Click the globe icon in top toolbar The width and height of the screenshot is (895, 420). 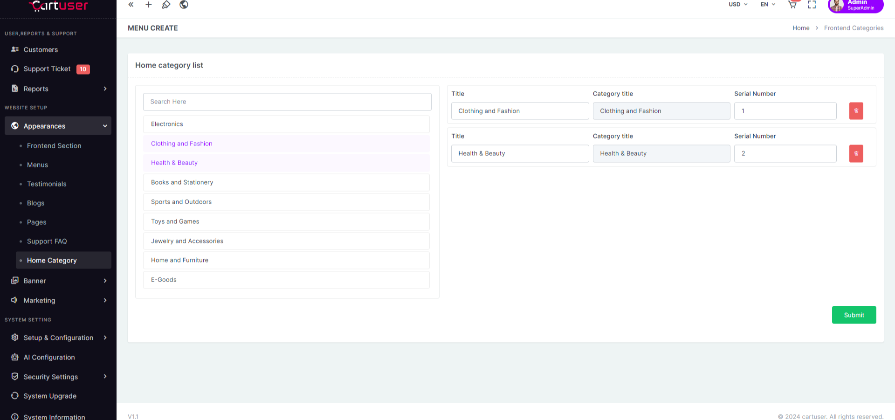tap(184, 5)
